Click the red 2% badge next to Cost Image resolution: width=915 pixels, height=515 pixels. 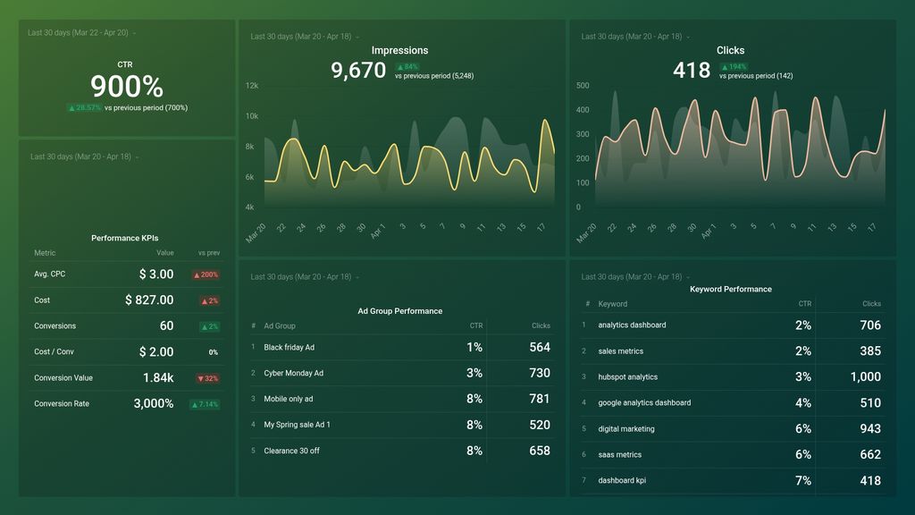(211, 300)
